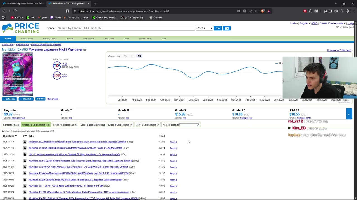Sort by Sale Date column header

(10, 136)
